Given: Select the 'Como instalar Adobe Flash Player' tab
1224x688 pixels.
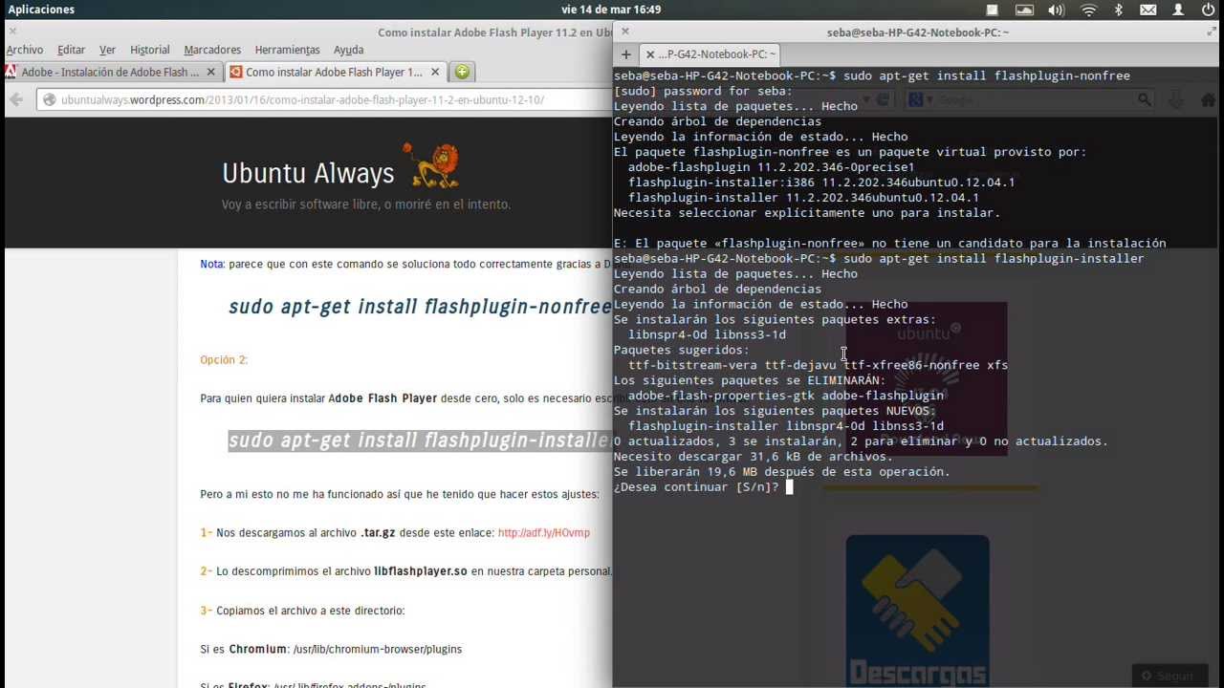Looking at the screenshot, I should click(334, 72).
